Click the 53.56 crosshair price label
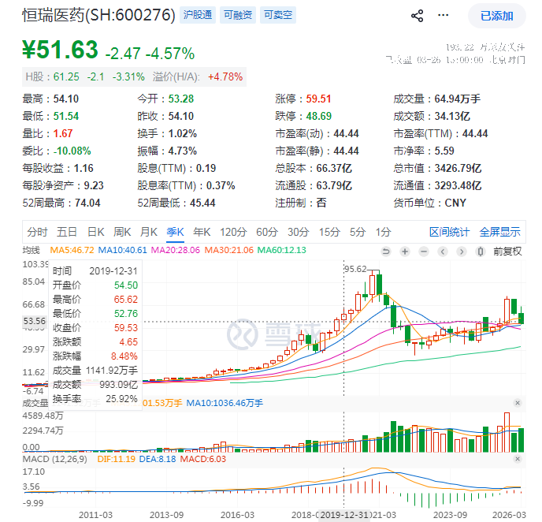The width and height of the screenshot is (542, 522). (35, 322)
